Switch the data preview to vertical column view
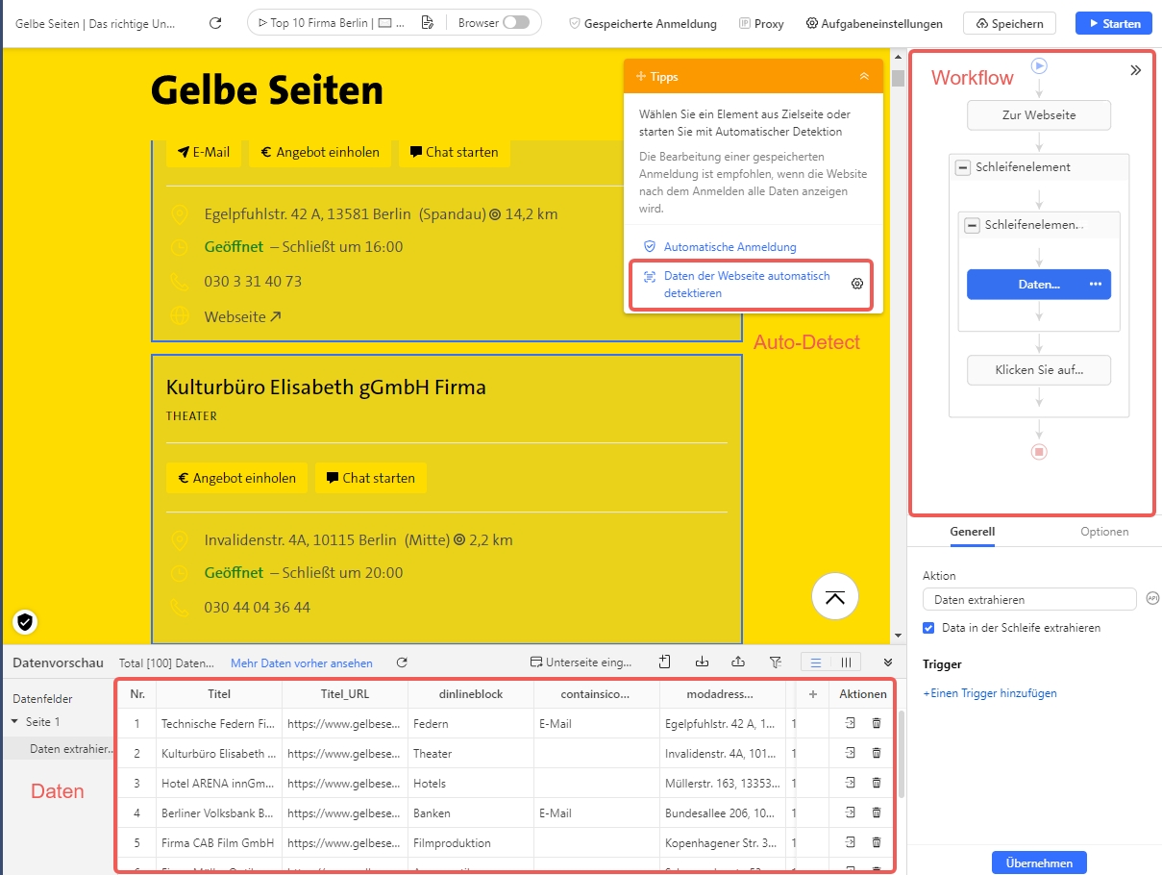 click(846, 662)
